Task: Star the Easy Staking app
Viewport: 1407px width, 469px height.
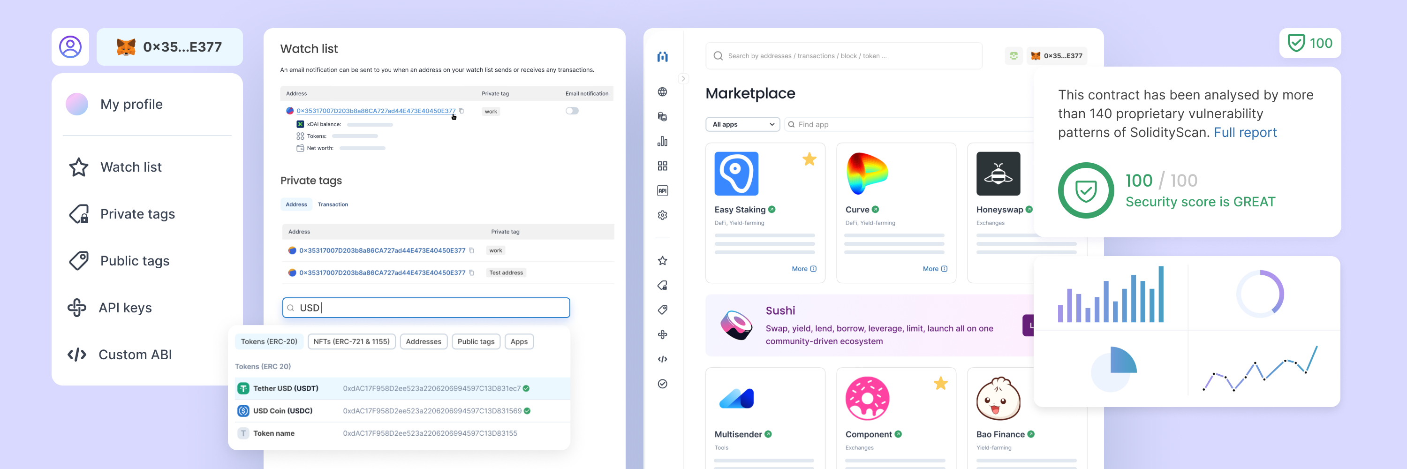Action: [x=809, y=159]
